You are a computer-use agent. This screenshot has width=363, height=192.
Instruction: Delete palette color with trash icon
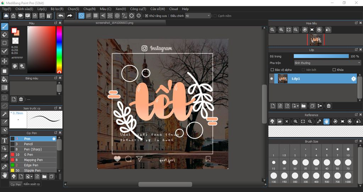pos(21,99)
